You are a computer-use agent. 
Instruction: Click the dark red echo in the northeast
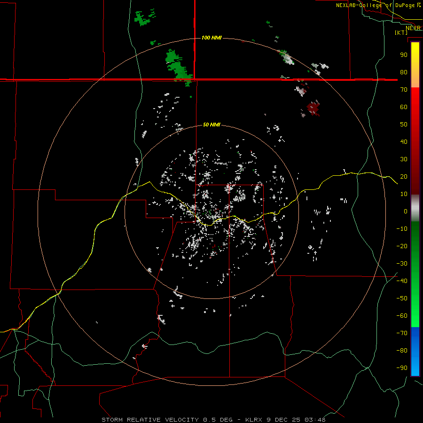(313, 108)
